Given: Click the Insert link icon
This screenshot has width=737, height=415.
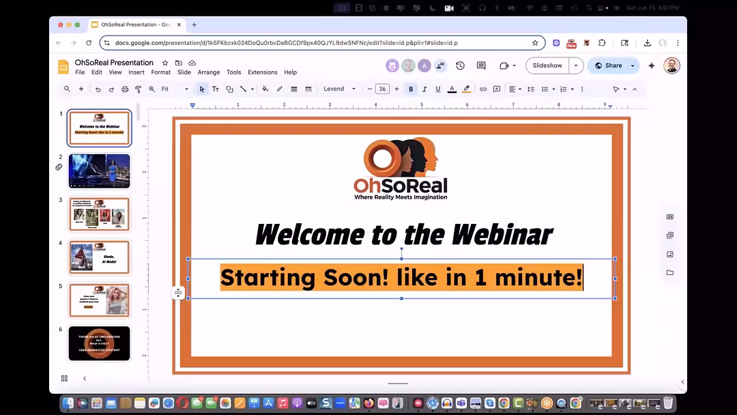Looking at the screenshot, I should [x=482, y=89].
